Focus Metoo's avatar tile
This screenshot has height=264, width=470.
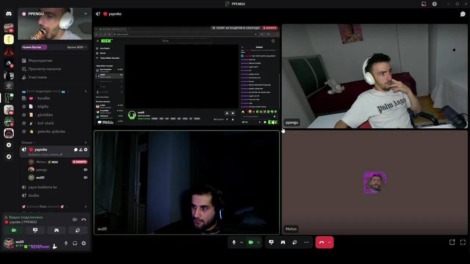(x=375, y=183)
